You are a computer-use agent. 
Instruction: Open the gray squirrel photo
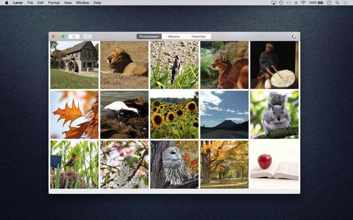[x=274, y=115]
